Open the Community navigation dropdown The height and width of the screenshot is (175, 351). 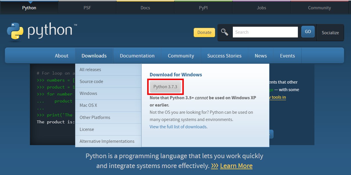[181, 56]
